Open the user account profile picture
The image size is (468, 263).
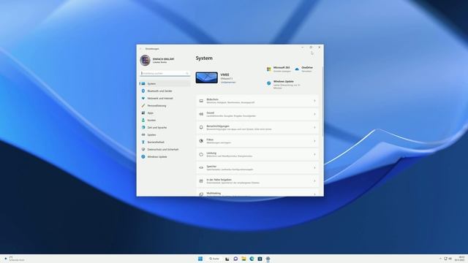click(x=145, y=60)
